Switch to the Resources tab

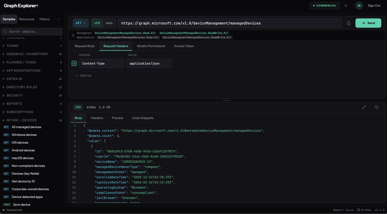tap(27, 19)
